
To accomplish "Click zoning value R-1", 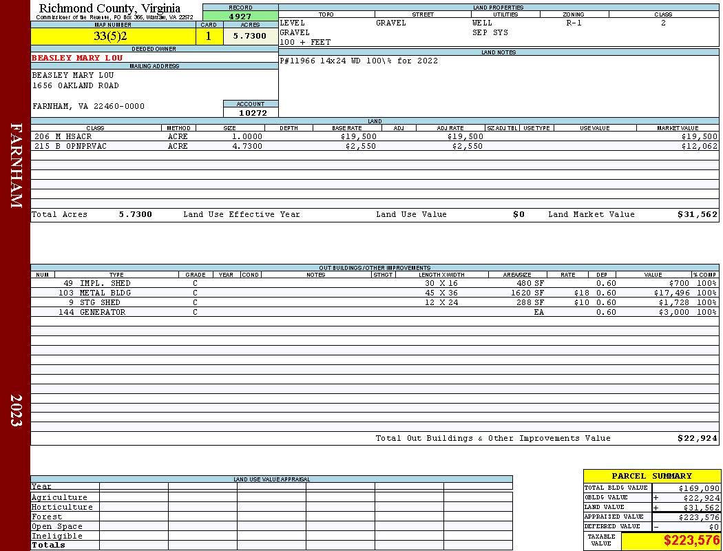I will point(574,23).
